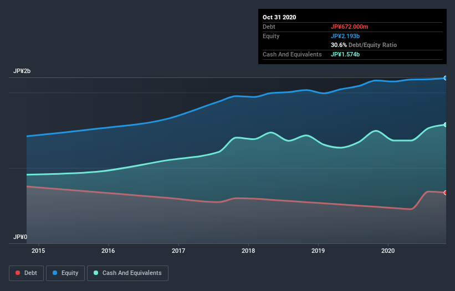Click the tooltip Debt row label
This screenshot has width=455, height=291.
269,27
